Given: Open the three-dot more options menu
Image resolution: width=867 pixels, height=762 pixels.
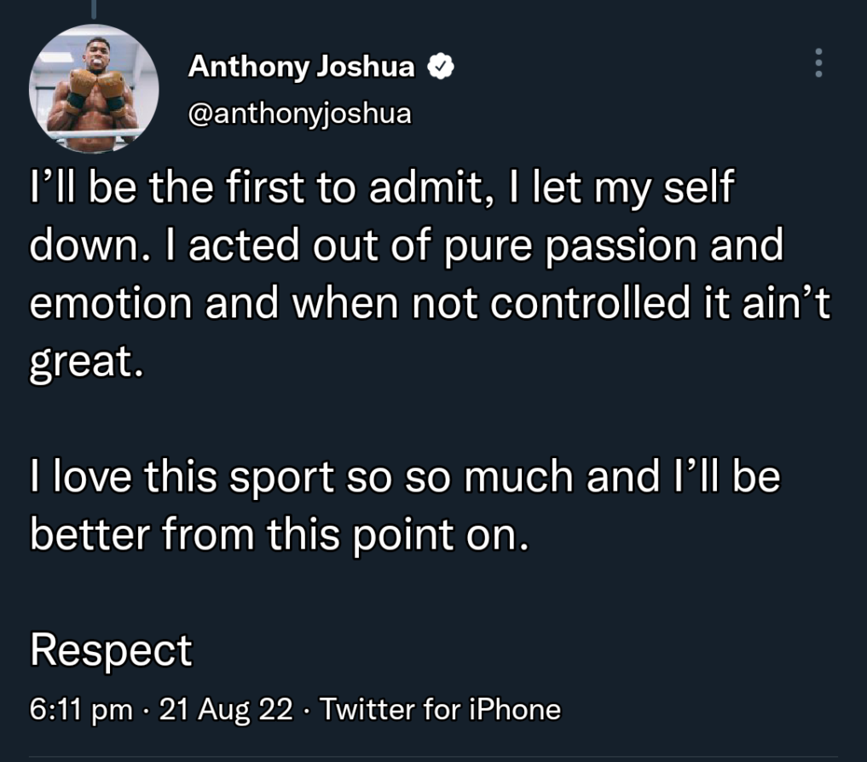Looking at the screenshot, I should tap(818, 62).
